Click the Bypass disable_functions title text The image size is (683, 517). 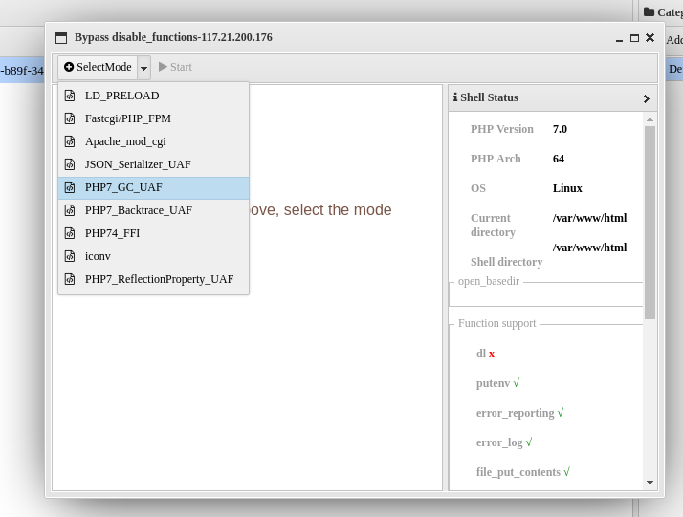coord(173,37)
